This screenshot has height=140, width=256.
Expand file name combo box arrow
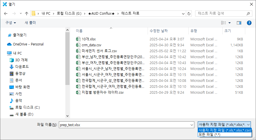192,125
